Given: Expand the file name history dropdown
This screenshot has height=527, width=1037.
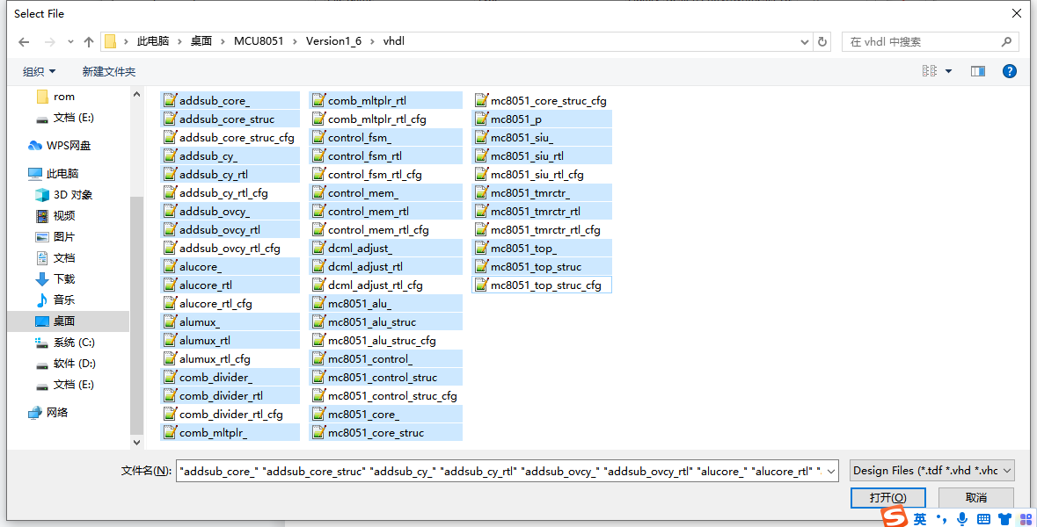Looking at the screenshot, I should tap(831, 471).
